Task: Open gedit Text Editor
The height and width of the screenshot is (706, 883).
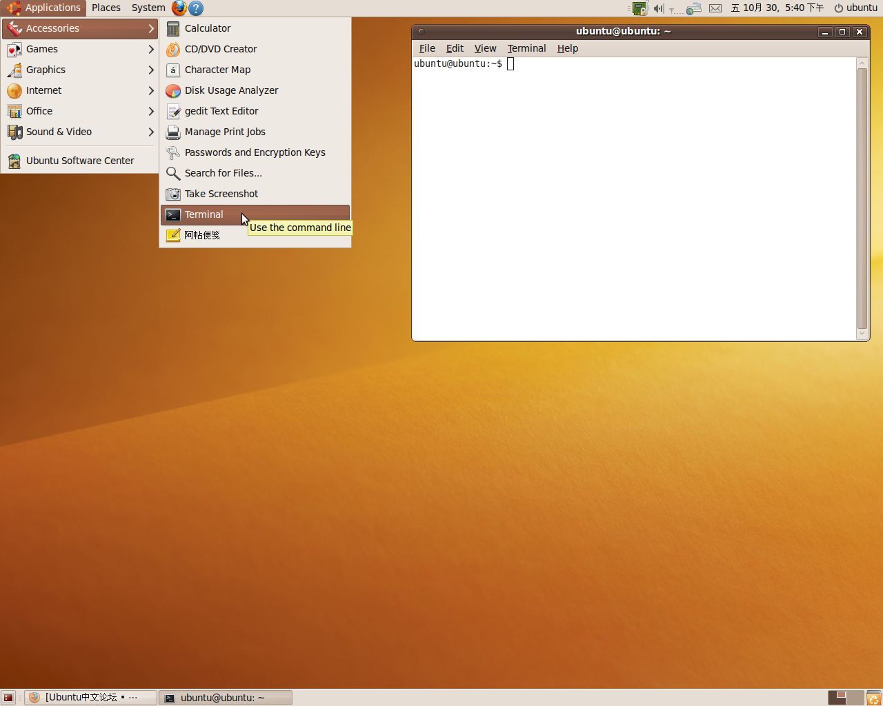Action: (255, 111)
